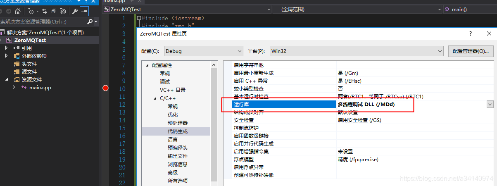Click the breakpoint on line 10
Viewport: 497px width, 186px height.
(105, 88)
